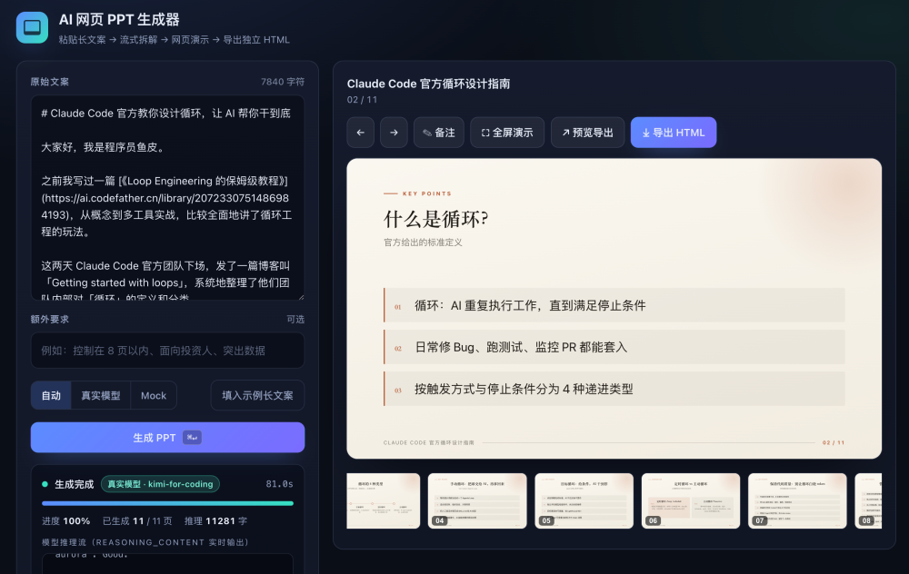Select slide thumbnail 06

tap(691, 500)
